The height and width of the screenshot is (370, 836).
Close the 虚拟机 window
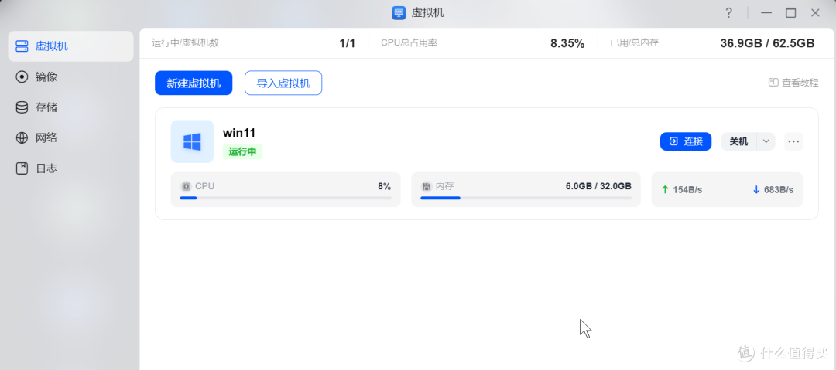(815, 13)
